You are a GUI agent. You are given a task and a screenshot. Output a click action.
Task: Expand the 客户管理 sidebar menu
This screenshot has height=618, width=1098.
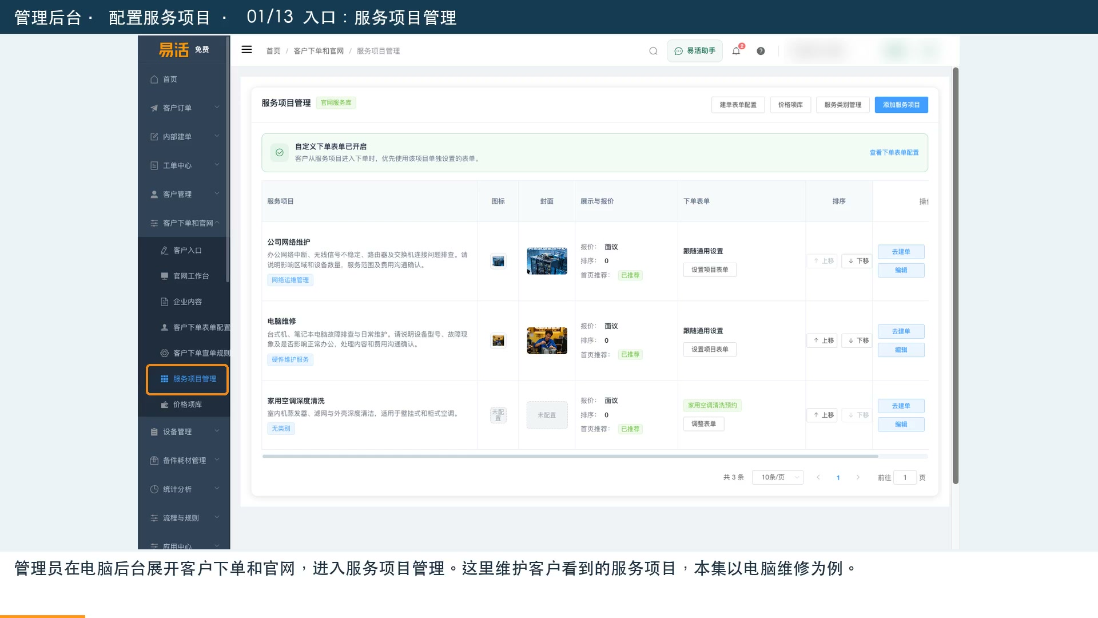click(184, 195)
